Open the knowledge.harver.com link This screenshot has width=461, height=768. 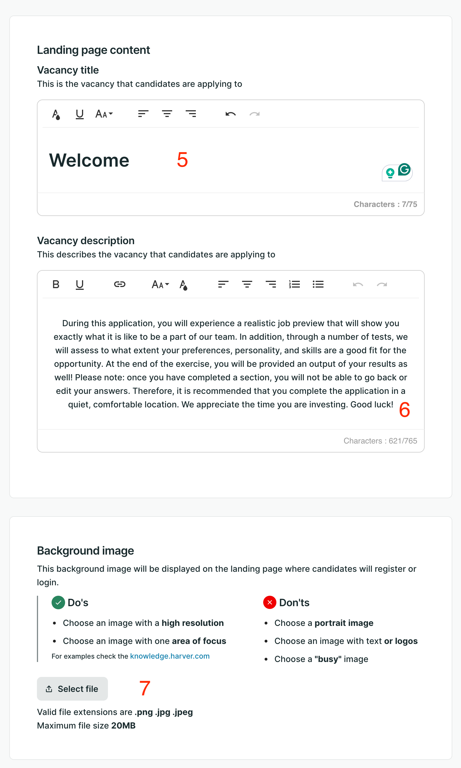[x=170, y=656]
